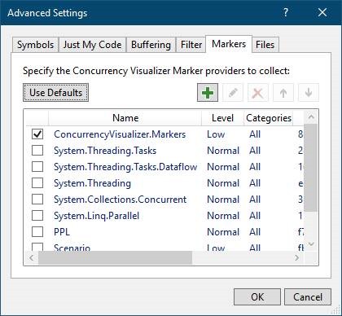342x316 pixels.
Task: Select the Filter tab
Action: coord(191,45)
